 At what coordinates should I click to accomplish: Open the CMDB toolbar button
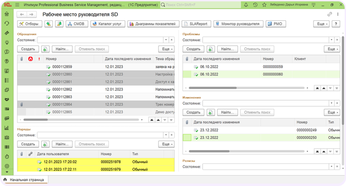76,24
